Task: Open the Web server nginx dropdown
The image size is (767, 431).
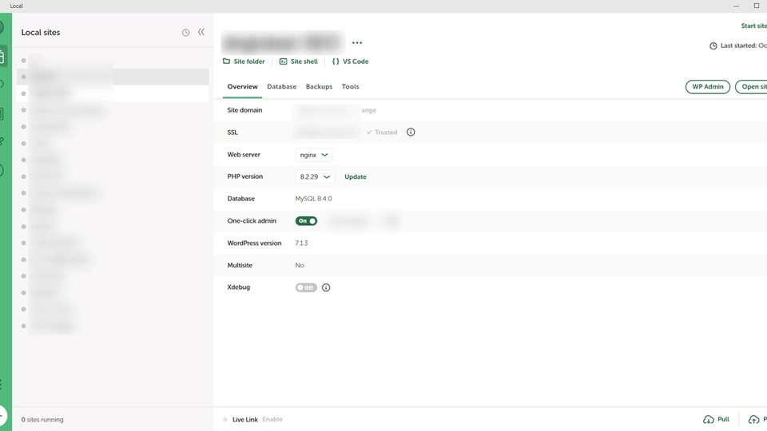Action: point(314,155)
